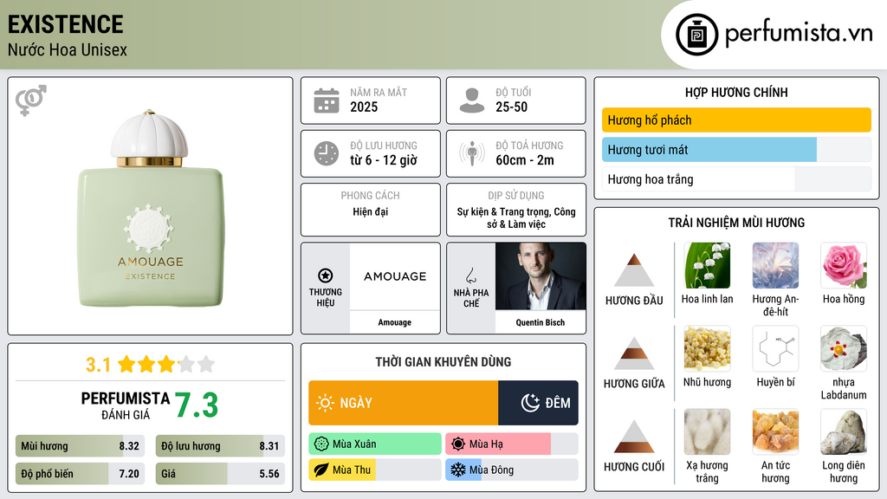This screenshot has width=887, height=499.
Task: Click the Độ phổ biến 7.20 score bar
Action: tap(80, 474)
